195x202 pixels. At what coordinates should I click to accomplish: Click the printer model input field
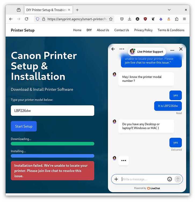[53, 110]
